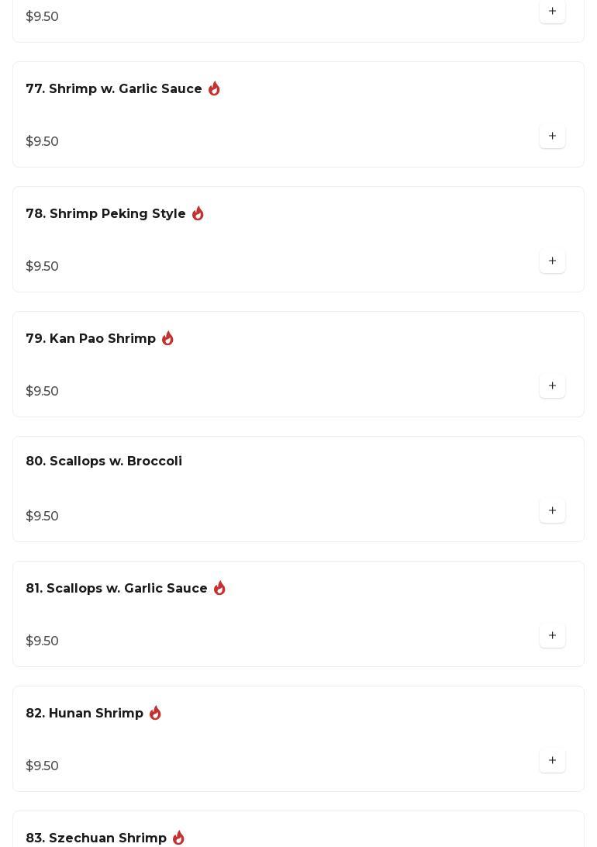
Task: Click plus button for Shrimp Peking Style
Action: [552, 261]
